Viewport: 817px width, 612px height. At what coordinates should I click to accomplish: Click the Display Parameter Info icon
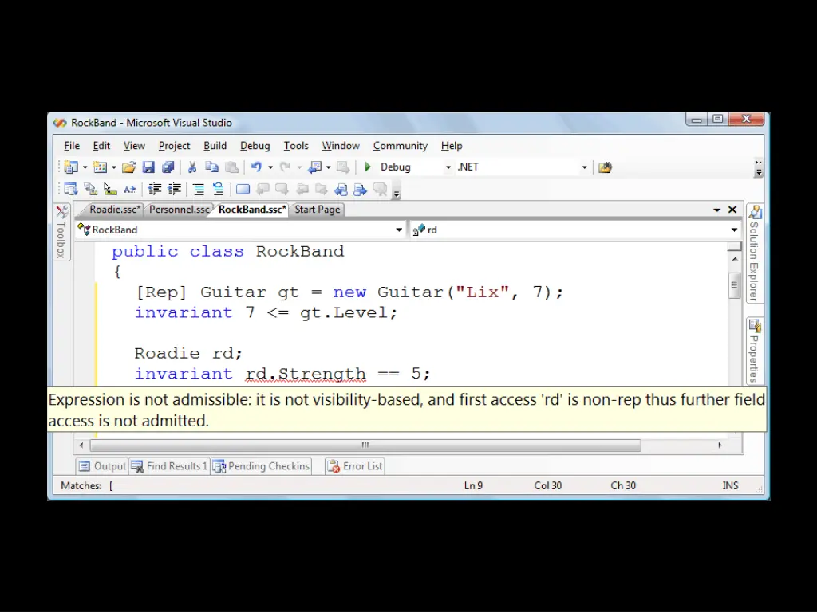coord(91,190)
